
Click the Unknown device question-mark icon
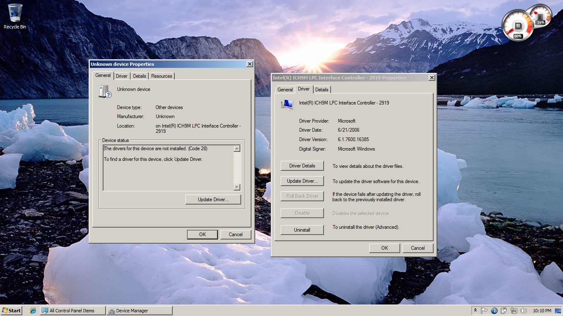pos(105,91)
